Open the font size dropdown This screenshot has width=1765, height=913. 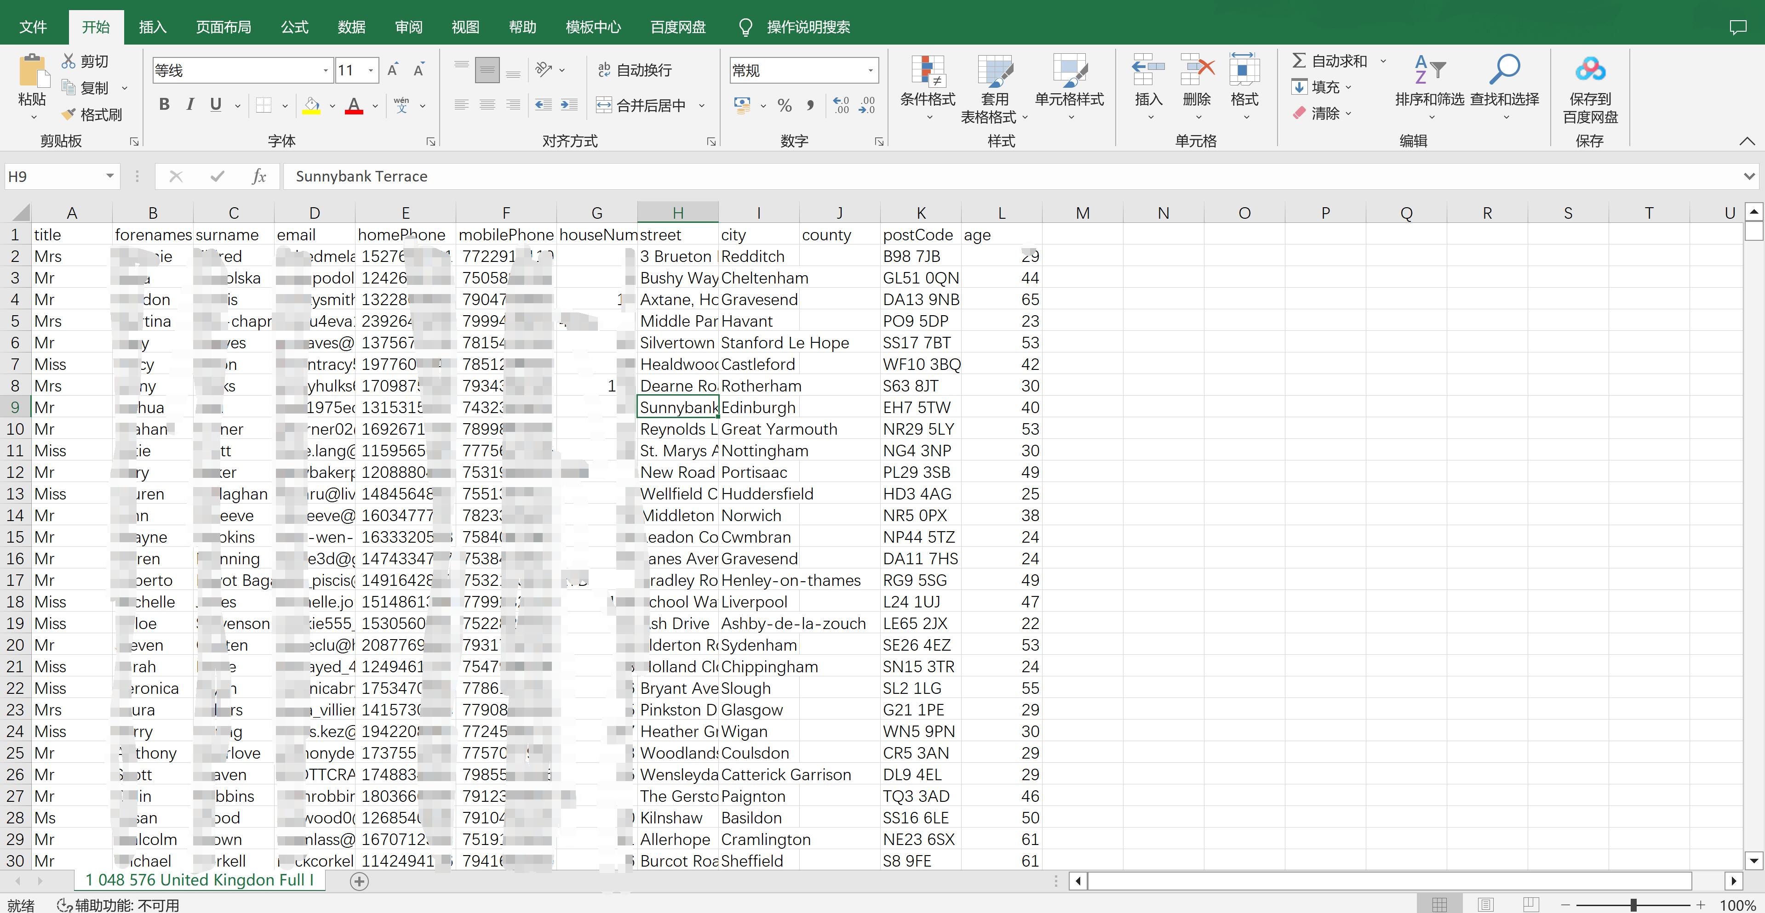371,70
